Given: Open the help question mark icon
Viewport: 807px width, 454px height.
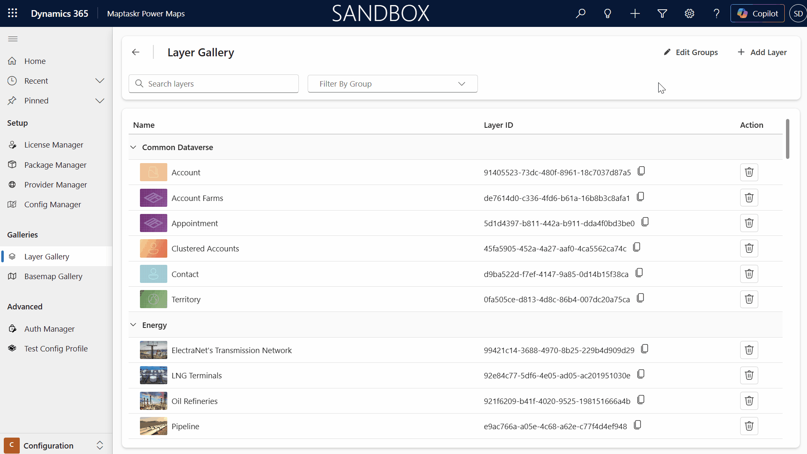Looking at the screenshot, I should (717, 13).
